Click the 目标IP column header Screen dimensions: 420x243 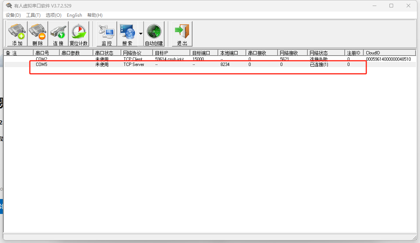(x=171, y=53)
